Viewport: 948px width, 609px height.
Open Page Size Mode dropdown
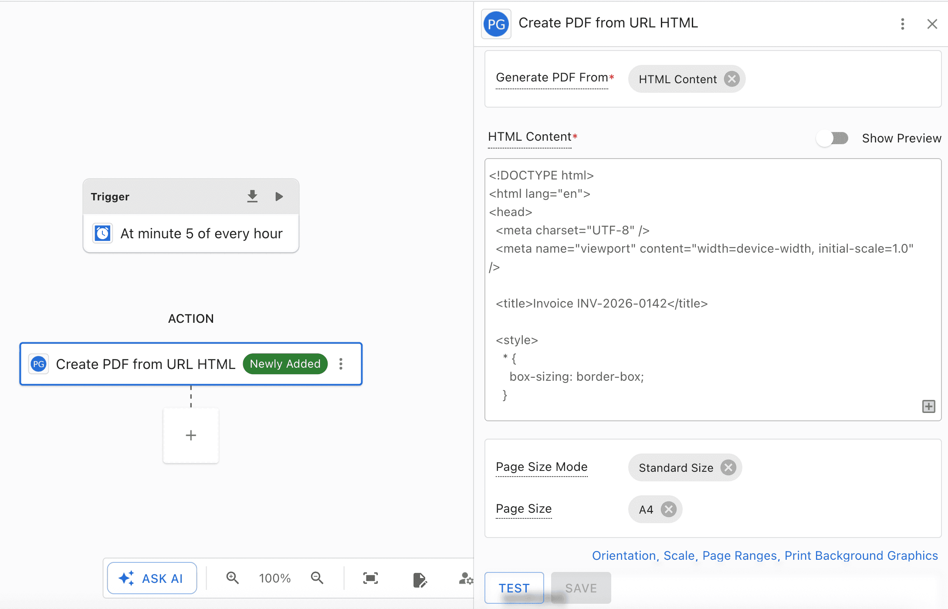(685, 467)
